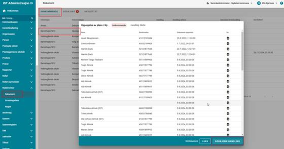284x149 pixels.
Task: View document for Oliver Almvik row
Action: [228, 75]
